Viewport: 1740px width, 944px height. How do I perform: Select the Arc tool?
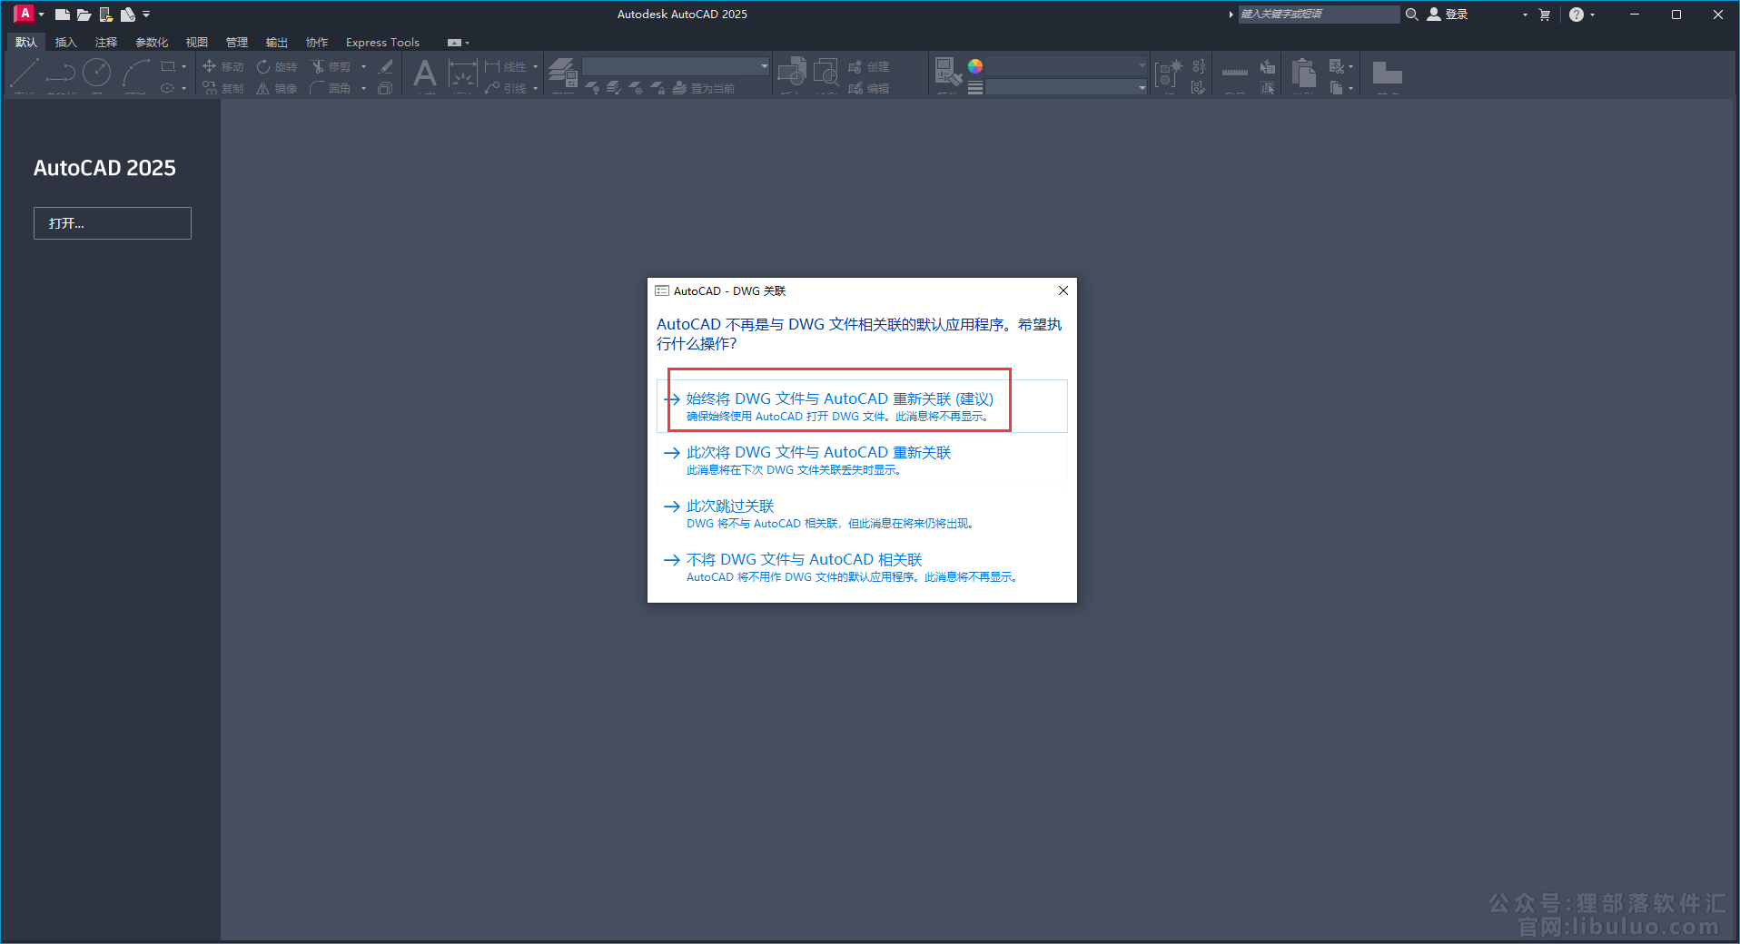pyautogui.click(x=135, y=73)
